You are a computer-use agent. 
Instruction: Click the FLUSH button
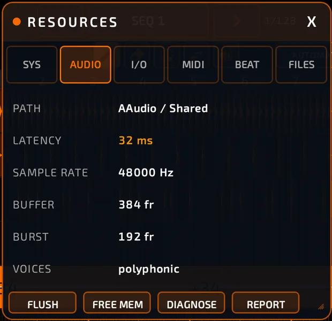42,303
